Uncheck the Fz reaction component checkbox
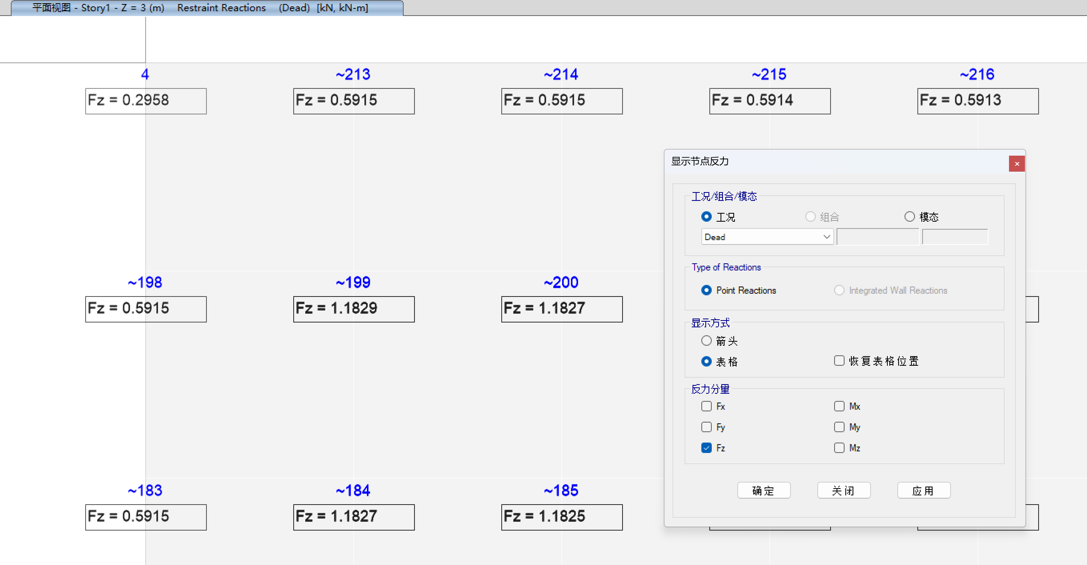Viewport: 1087px width, 565px height. tap(706, 448)
